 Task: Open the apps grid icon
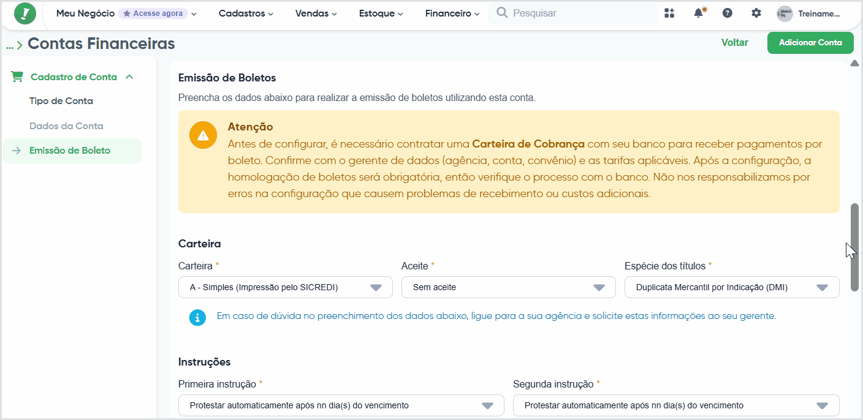click(x=669, y=13)
